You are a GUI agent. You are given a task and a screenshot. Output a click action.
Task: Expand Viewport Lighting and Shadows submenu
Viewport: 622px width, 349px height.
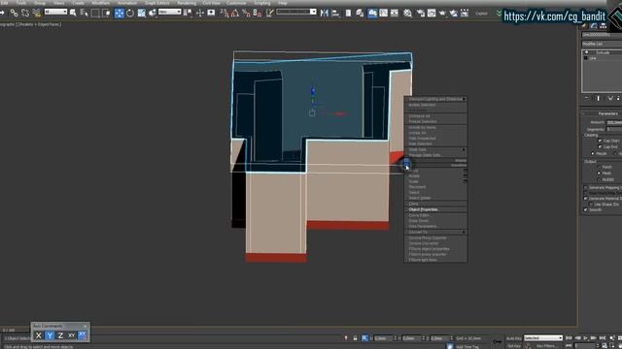(x=435, y=99)
